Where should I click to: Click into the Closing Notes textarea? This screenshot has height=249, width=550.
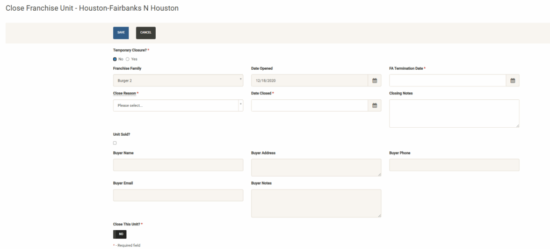click(454, 113)
